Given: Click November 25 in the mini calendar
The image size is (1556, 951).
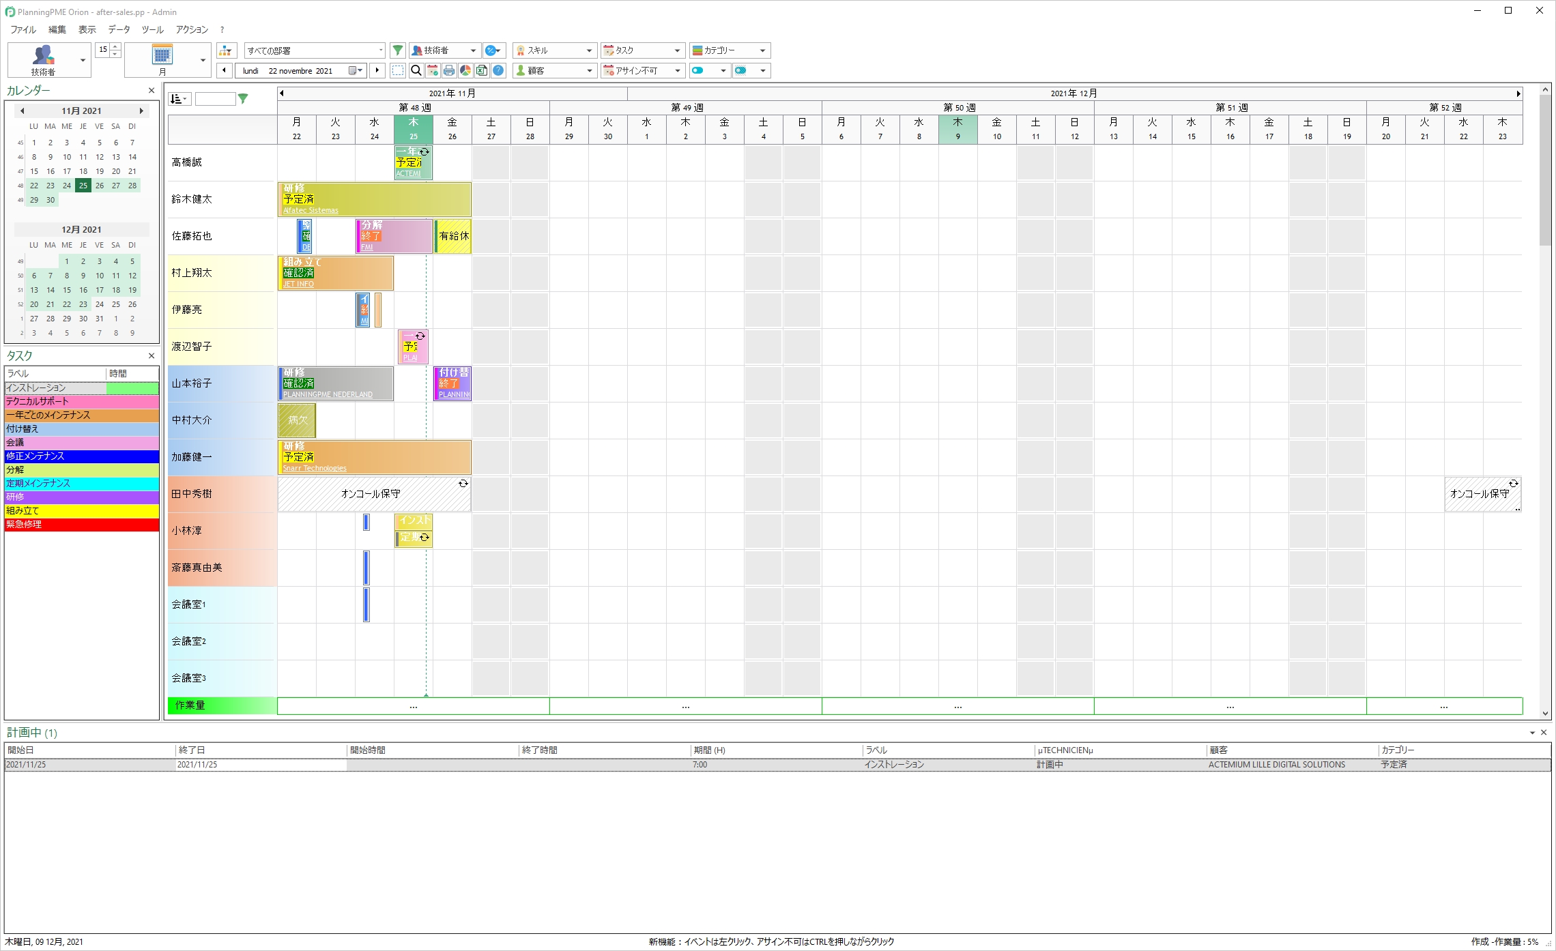Looking at the screenshot, I should tap(83, 186).
